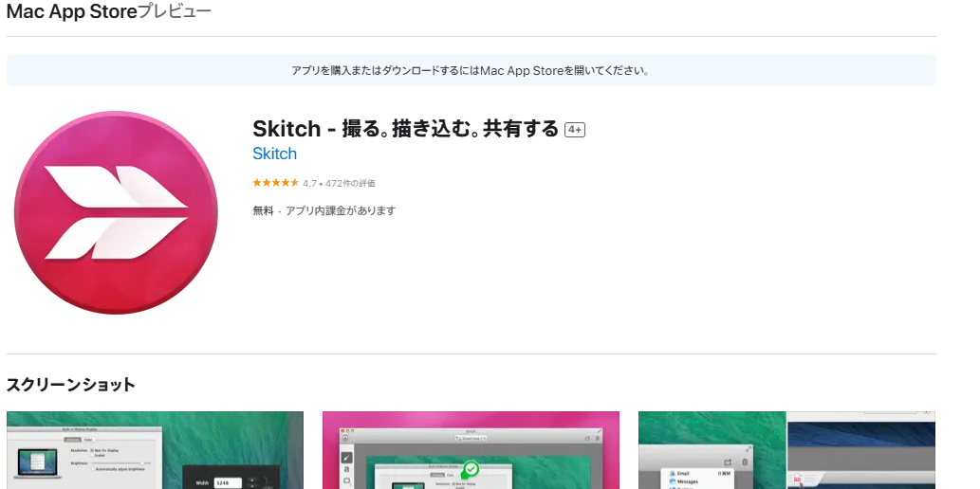Open the first screenshot with display settings

[155, 450]
